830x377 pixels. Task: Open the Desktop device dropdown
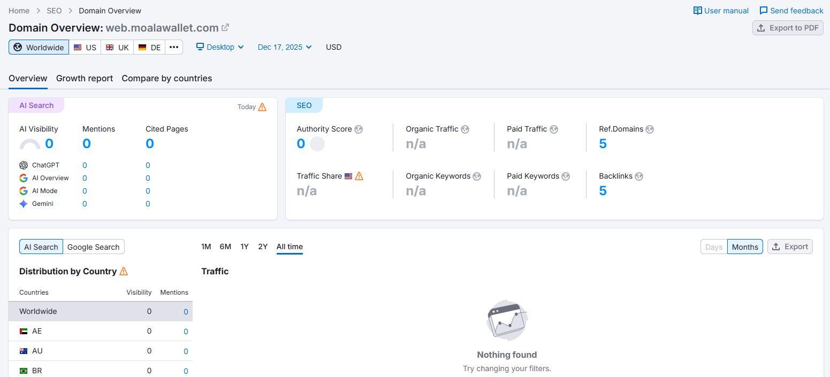220,47
